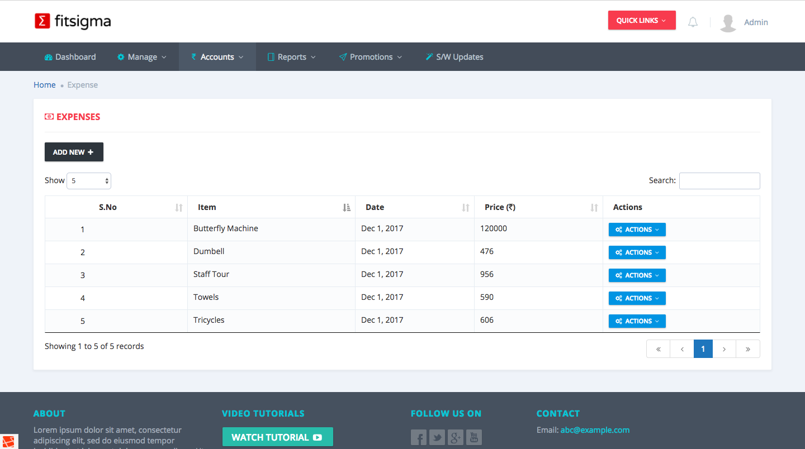805x449 pixels.
Task: Click the Admin user avatar icon
Action: click(x=728, y=22)
